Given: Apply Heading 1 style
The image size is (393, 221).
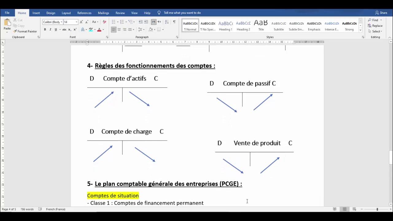Looking at the screenshot, I should point(225,26).
